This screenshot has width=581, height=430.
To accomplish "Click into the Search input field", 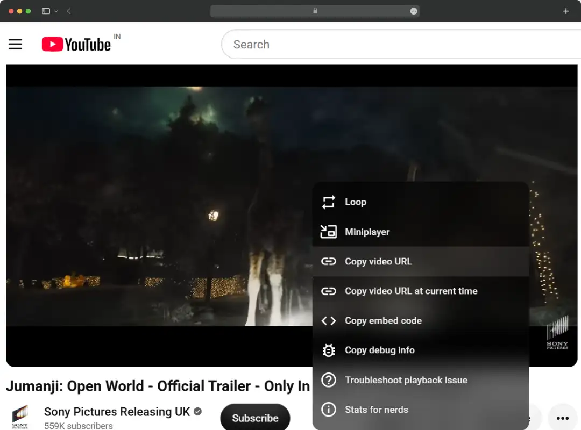I will [x=401, y=45].
